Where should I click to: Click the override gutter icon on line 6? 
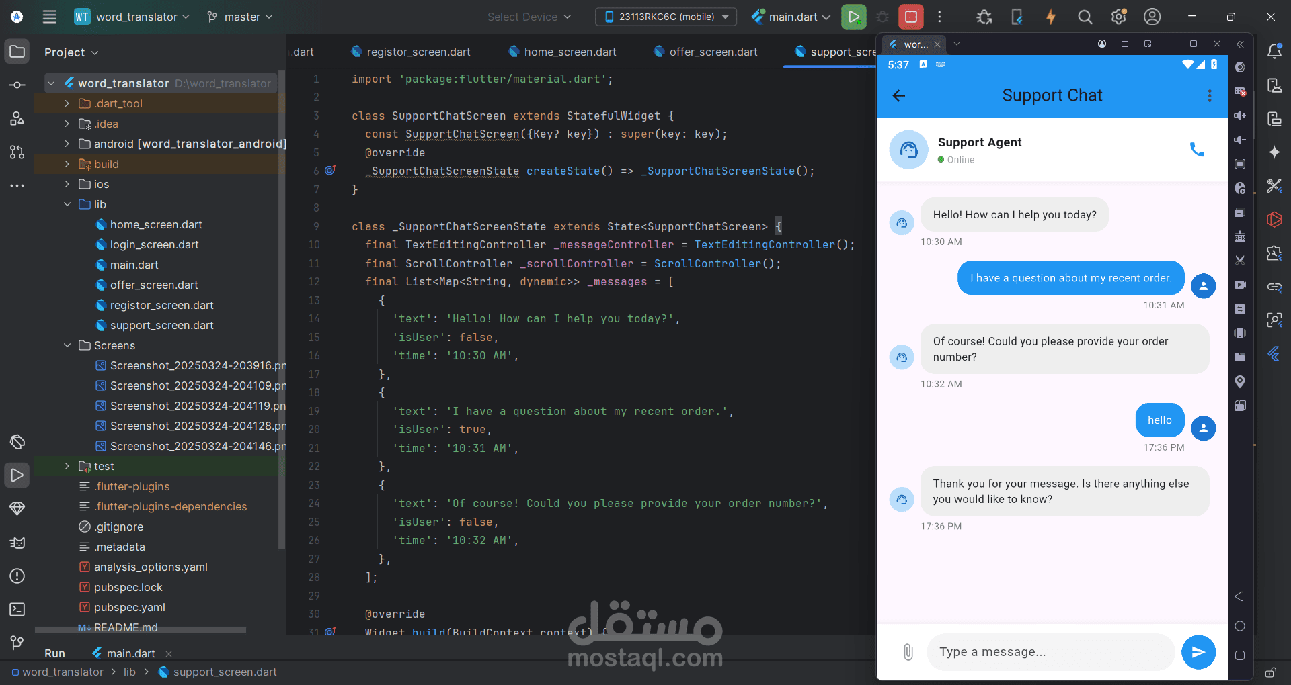[330, 171]
